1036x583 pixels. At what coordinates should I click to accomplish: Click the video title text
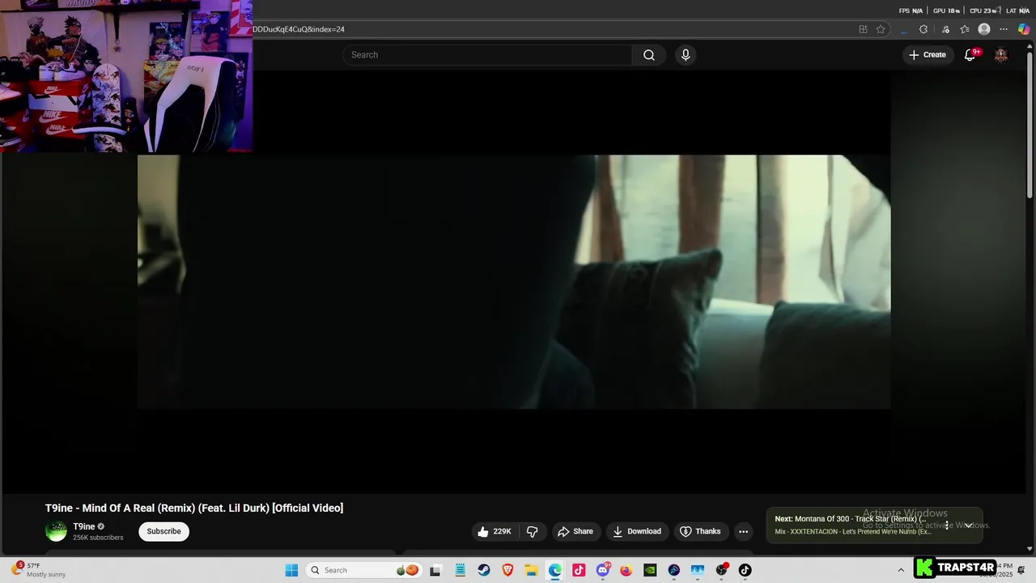point(194,508)
